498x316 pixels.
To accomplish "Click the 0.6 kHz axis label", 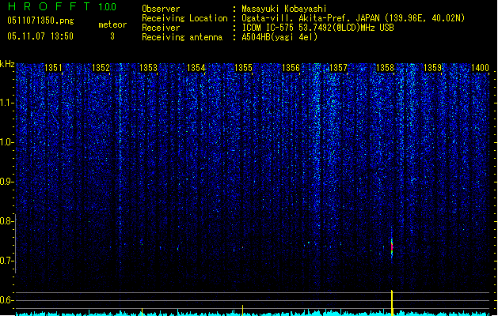I will [6, 300].
